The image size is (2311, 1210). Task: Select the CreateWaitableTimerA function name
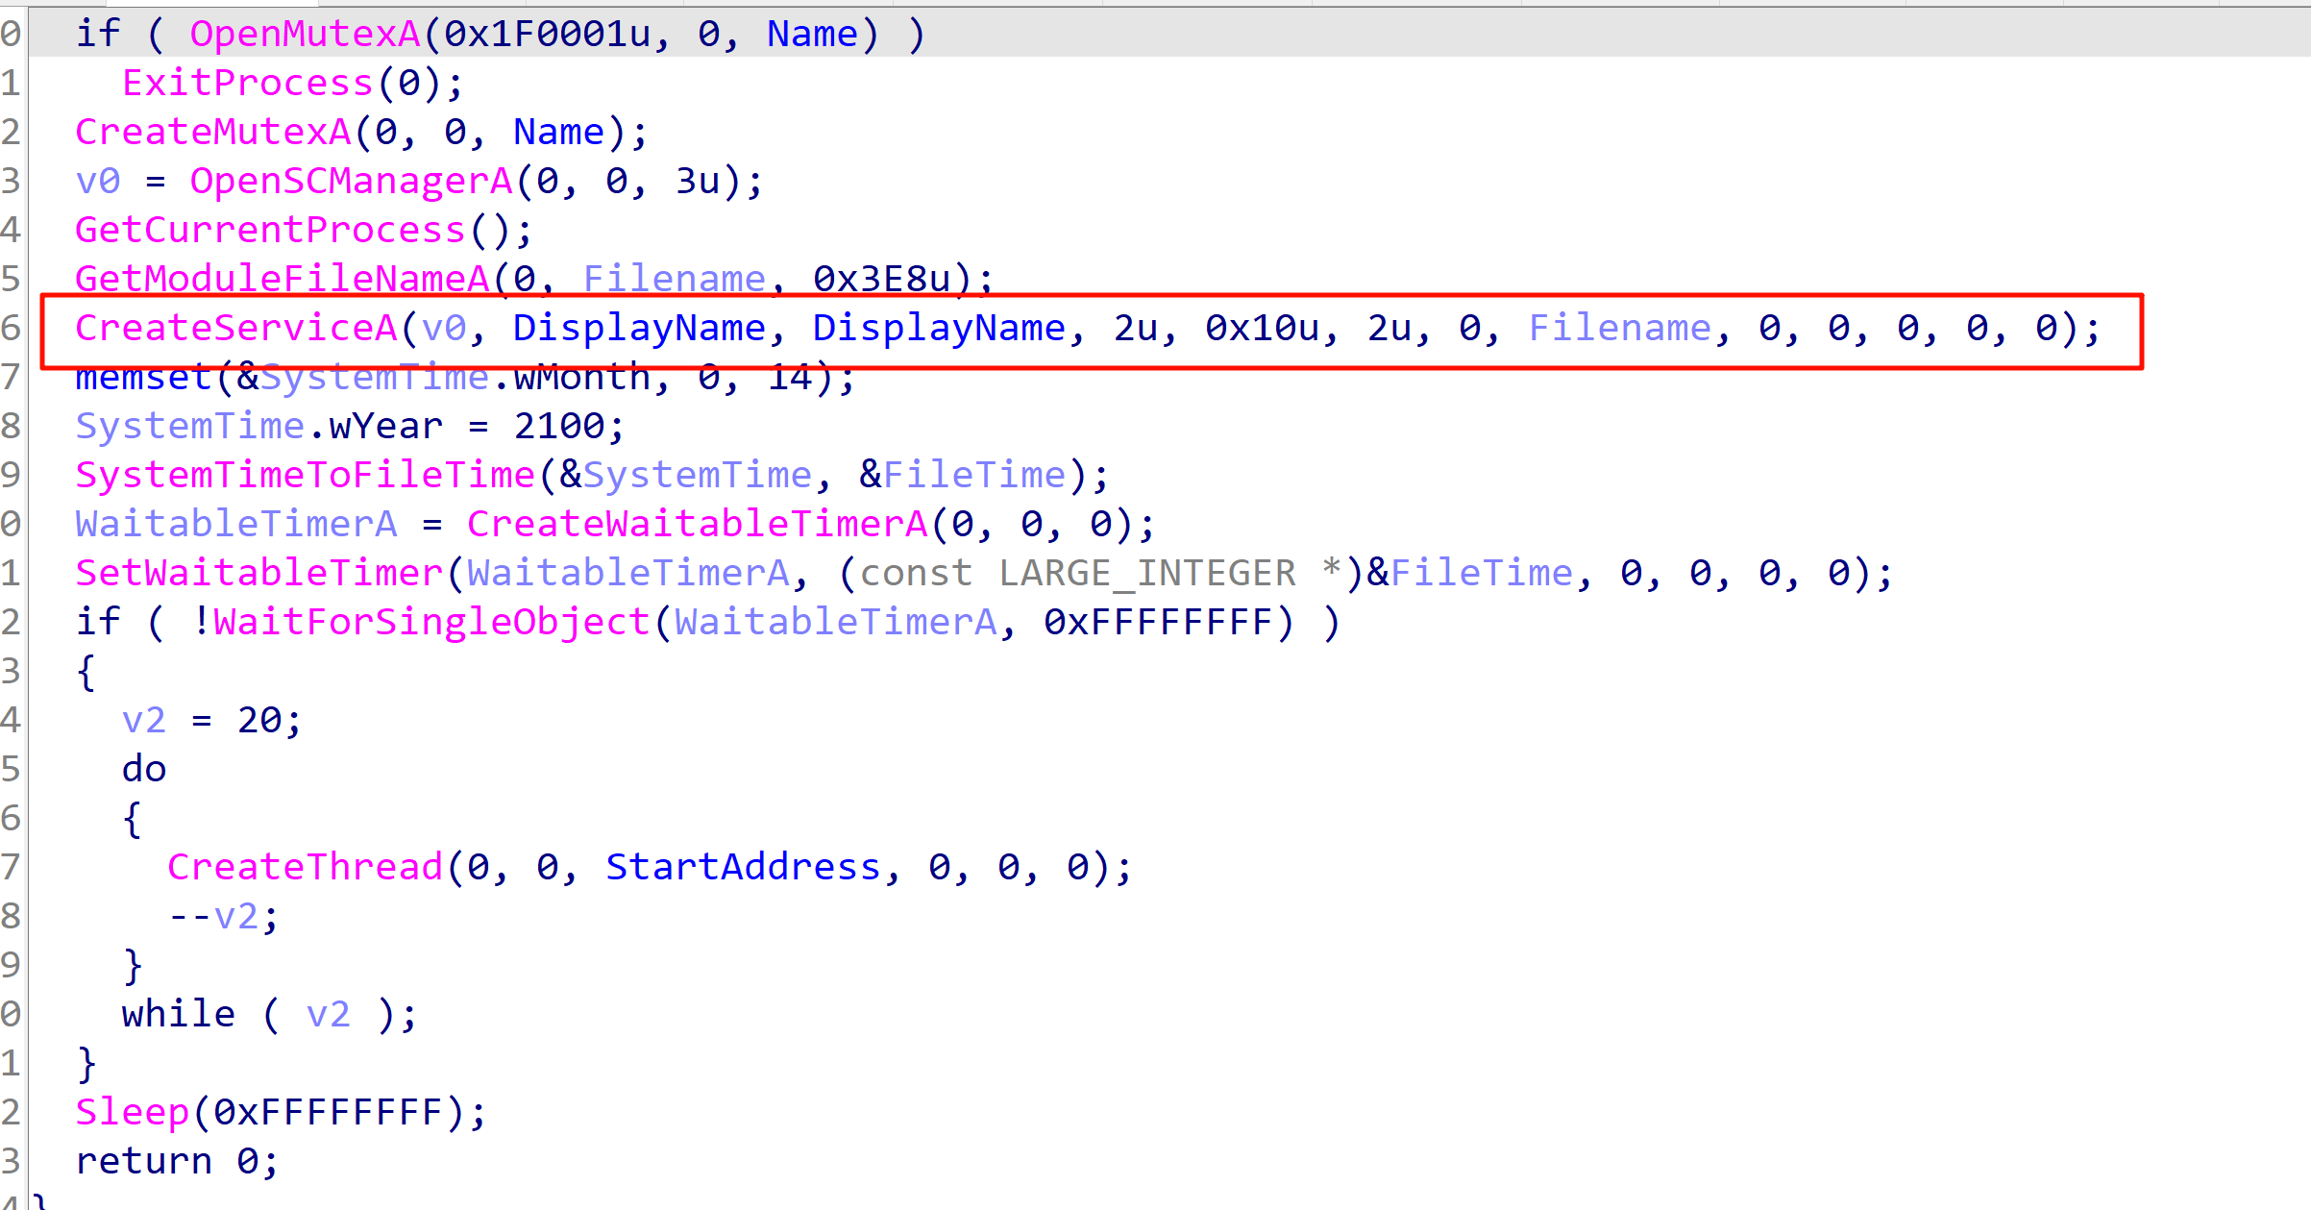click(698, 524)
